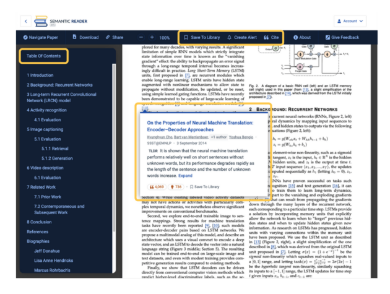Go to 4 Activity recognition
The image size is (390, 294).
pos(47,110)
